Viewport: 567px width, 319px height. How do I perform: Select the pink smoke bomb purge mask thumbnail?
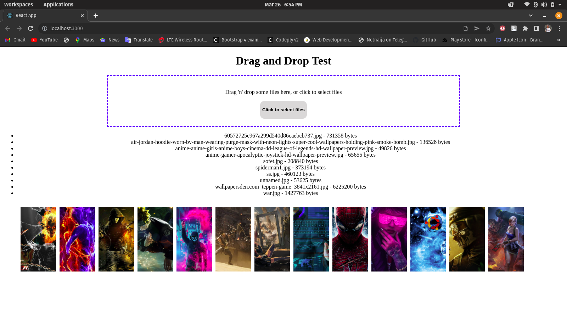coord(194,239)
